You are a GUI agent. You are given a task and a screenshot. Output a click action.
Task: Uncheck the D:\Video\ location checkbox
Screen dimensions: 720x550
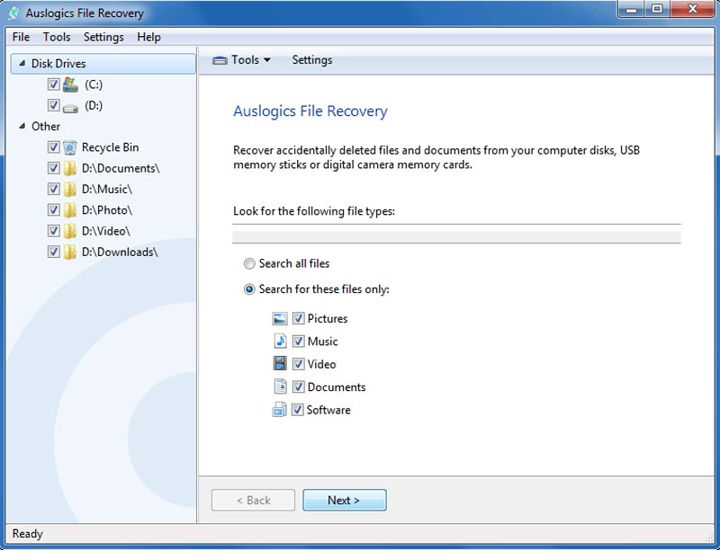pos(54,231)
